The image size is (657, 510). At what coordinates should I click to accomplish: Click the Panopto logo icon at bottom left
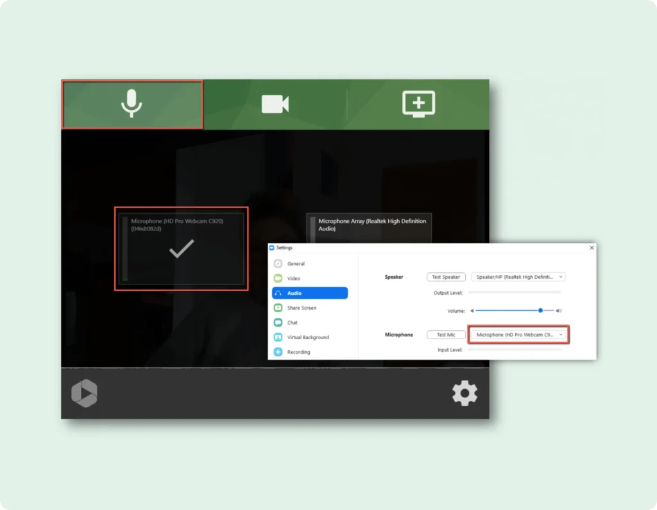[84, 393]
